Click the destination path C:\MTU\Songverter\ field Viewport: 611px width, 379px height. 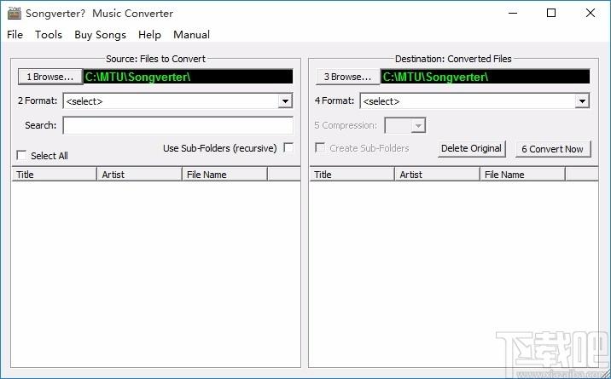486,77
